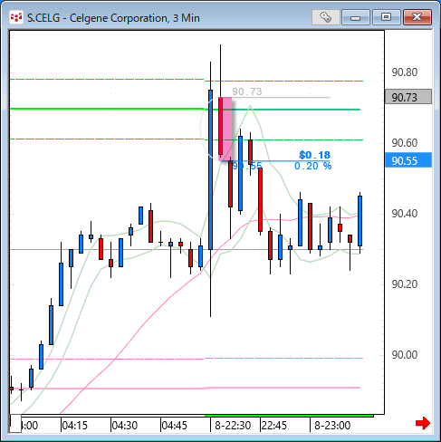441x442 pixels.
Task: Click the 8-22:30 time axis label
Action: [x=233, y=426]
